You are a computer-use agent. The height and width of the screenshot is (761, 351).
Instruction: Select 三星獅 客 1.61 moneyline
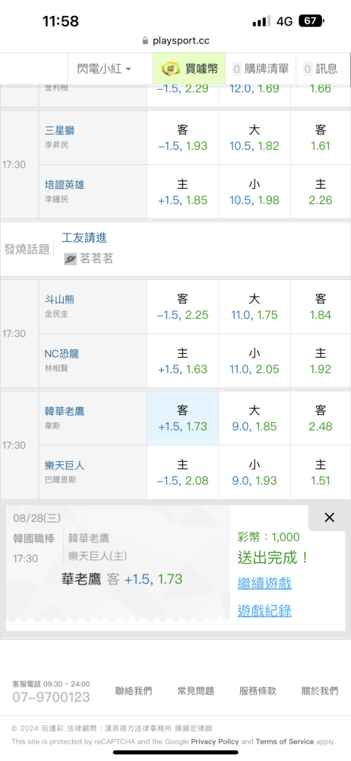pos(321,137)
